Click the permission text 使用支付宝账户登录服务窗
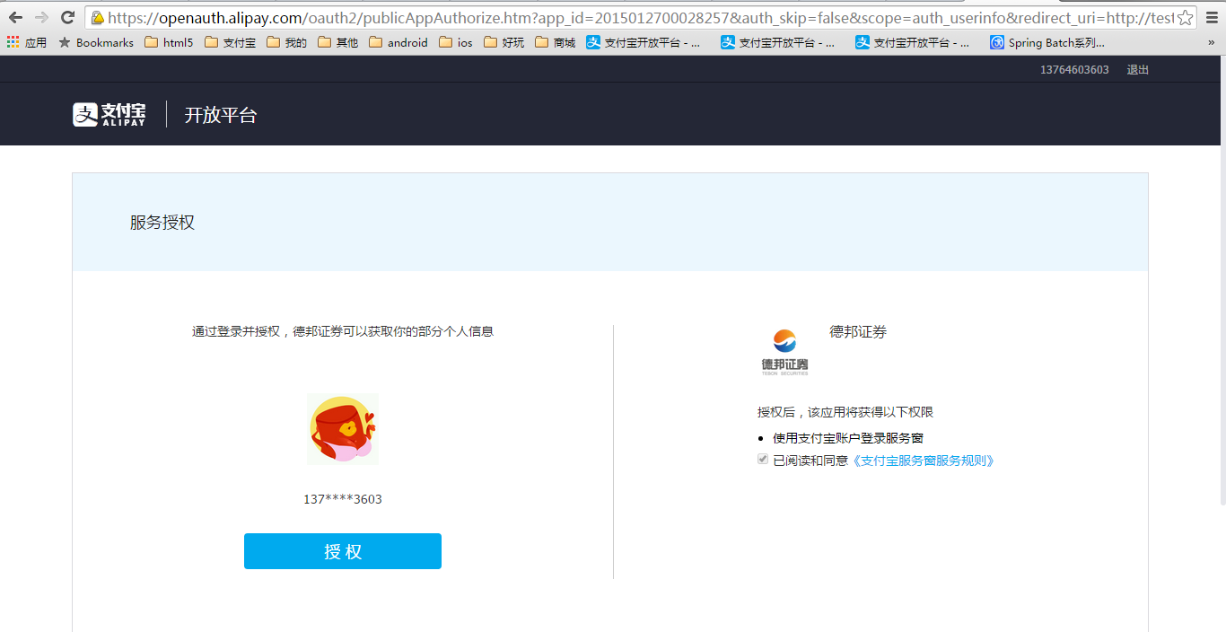Screen dimensions: 1226x632 (848, 438)
